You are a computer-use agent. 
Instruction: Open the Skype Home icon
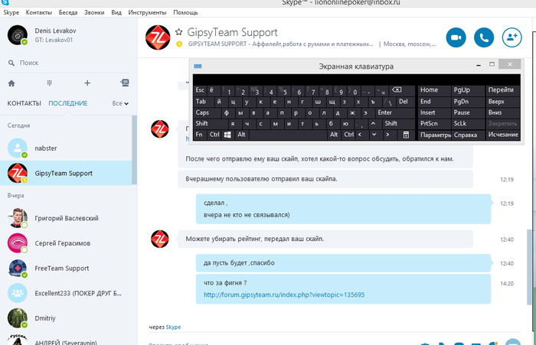point(11,83)
